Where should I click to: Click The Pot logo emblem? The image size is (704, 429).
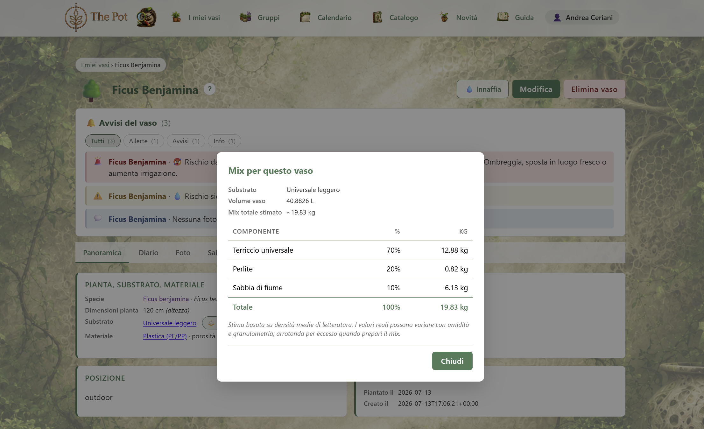coord(75,17)
